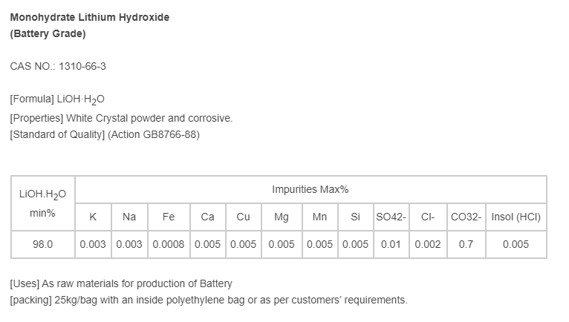Click the packing 25kg/bag line
The image size is (569, 322).
(209, 300)
